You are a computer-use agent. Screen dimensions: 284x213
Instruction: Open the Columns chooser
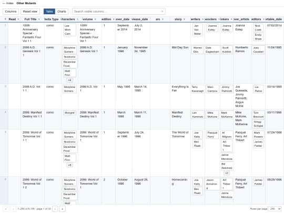[11, 12]
